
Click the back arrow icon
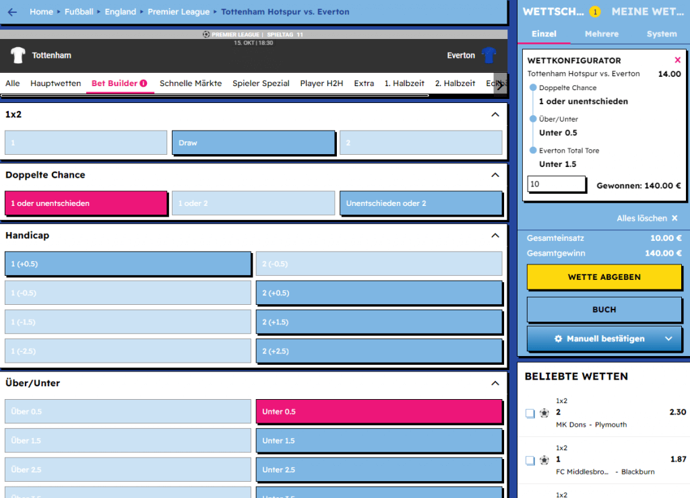pyautogui.click(x=12, y=12)
